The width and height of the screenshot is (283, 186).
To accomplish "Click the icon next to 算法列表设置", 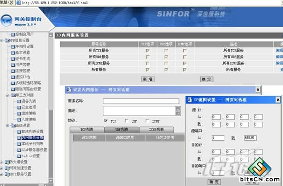I will pyautogui.click(x=19, y=132).
